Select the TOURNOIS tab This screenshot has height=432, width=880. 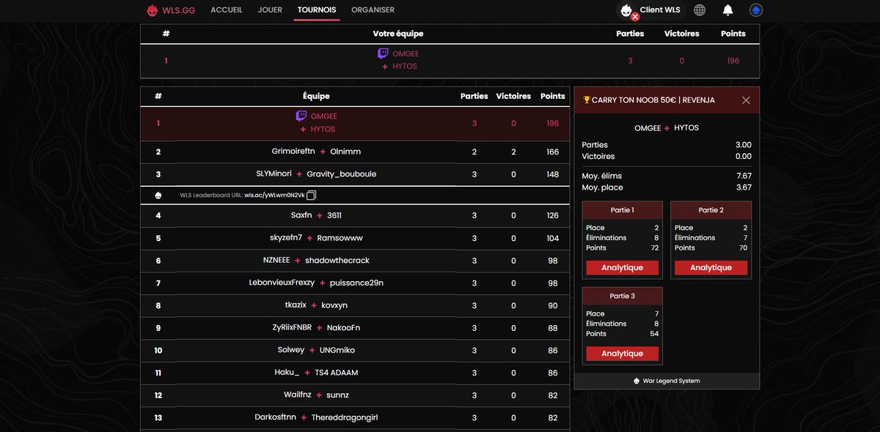coord(317,10)
